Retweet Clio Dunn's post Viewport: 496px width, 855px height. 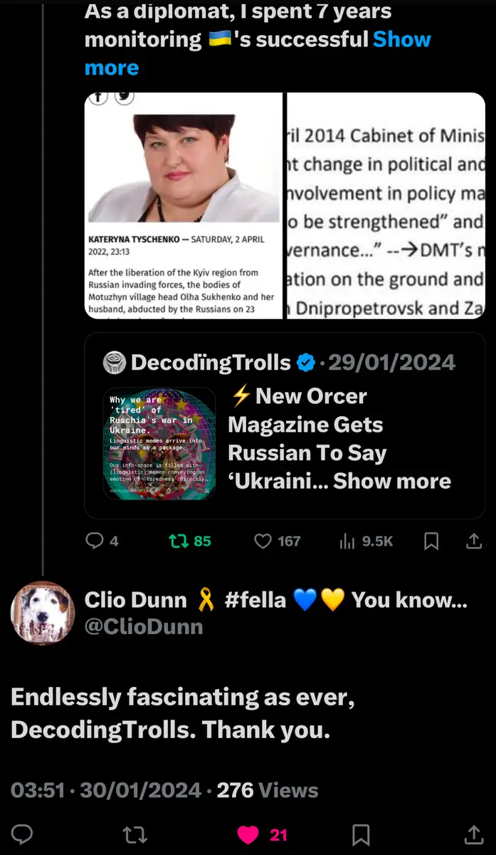[x=132, y=834]
